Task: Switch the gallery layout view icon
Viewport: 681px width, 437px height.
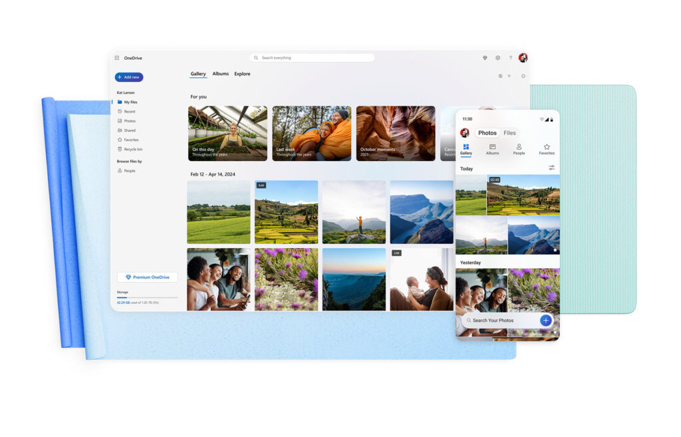Action: [x=500, y=76]
